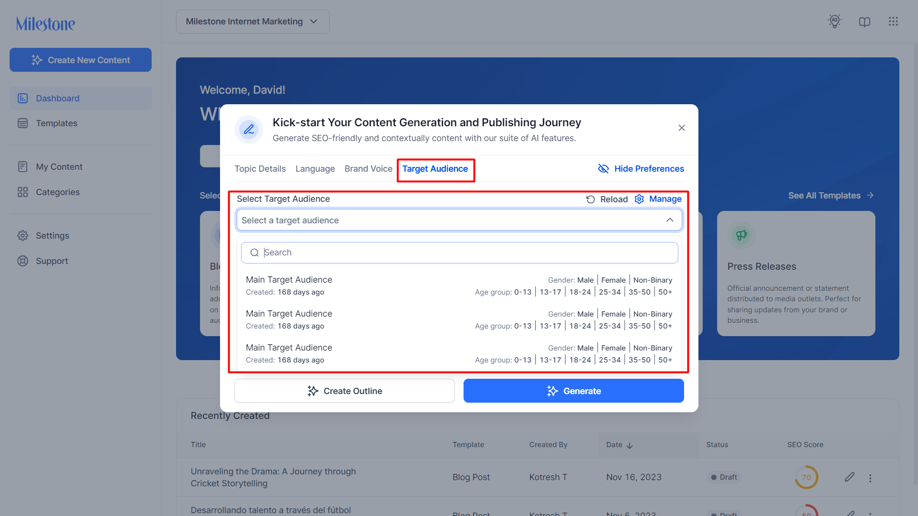Click the Hide Preferences link

click(x=641, y=169)
